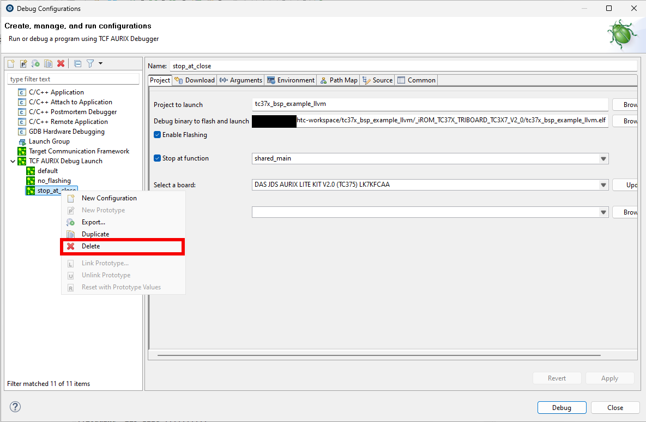
Task: Collapse the TCF AURIX Debug Launch node
Action: click(x=13, y=161)
